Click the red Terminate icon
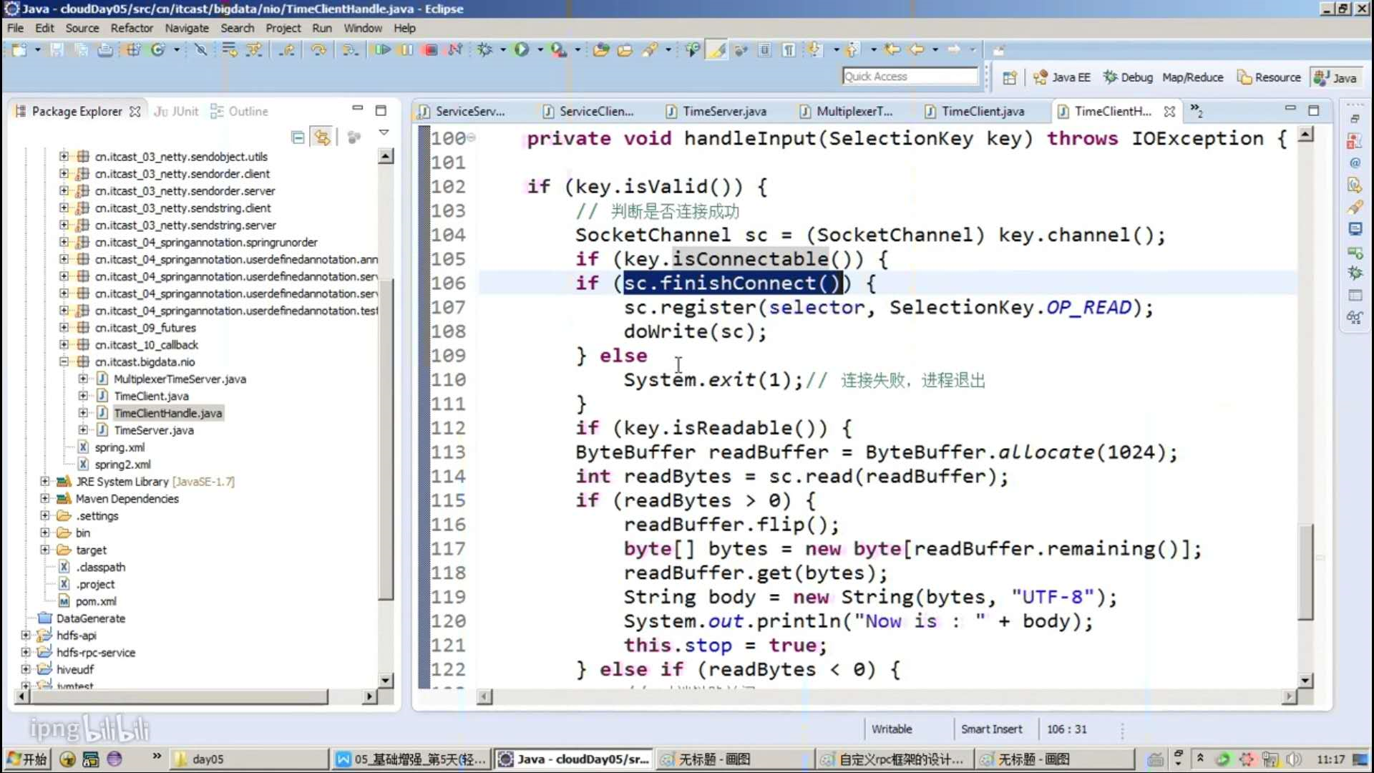The width and height of the screenshot is (1374, 773). 430,50
